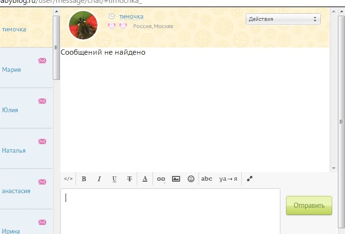Click the envelope icon for Наталья
This screenshot has width=345, height=234.
coord(42,141)
